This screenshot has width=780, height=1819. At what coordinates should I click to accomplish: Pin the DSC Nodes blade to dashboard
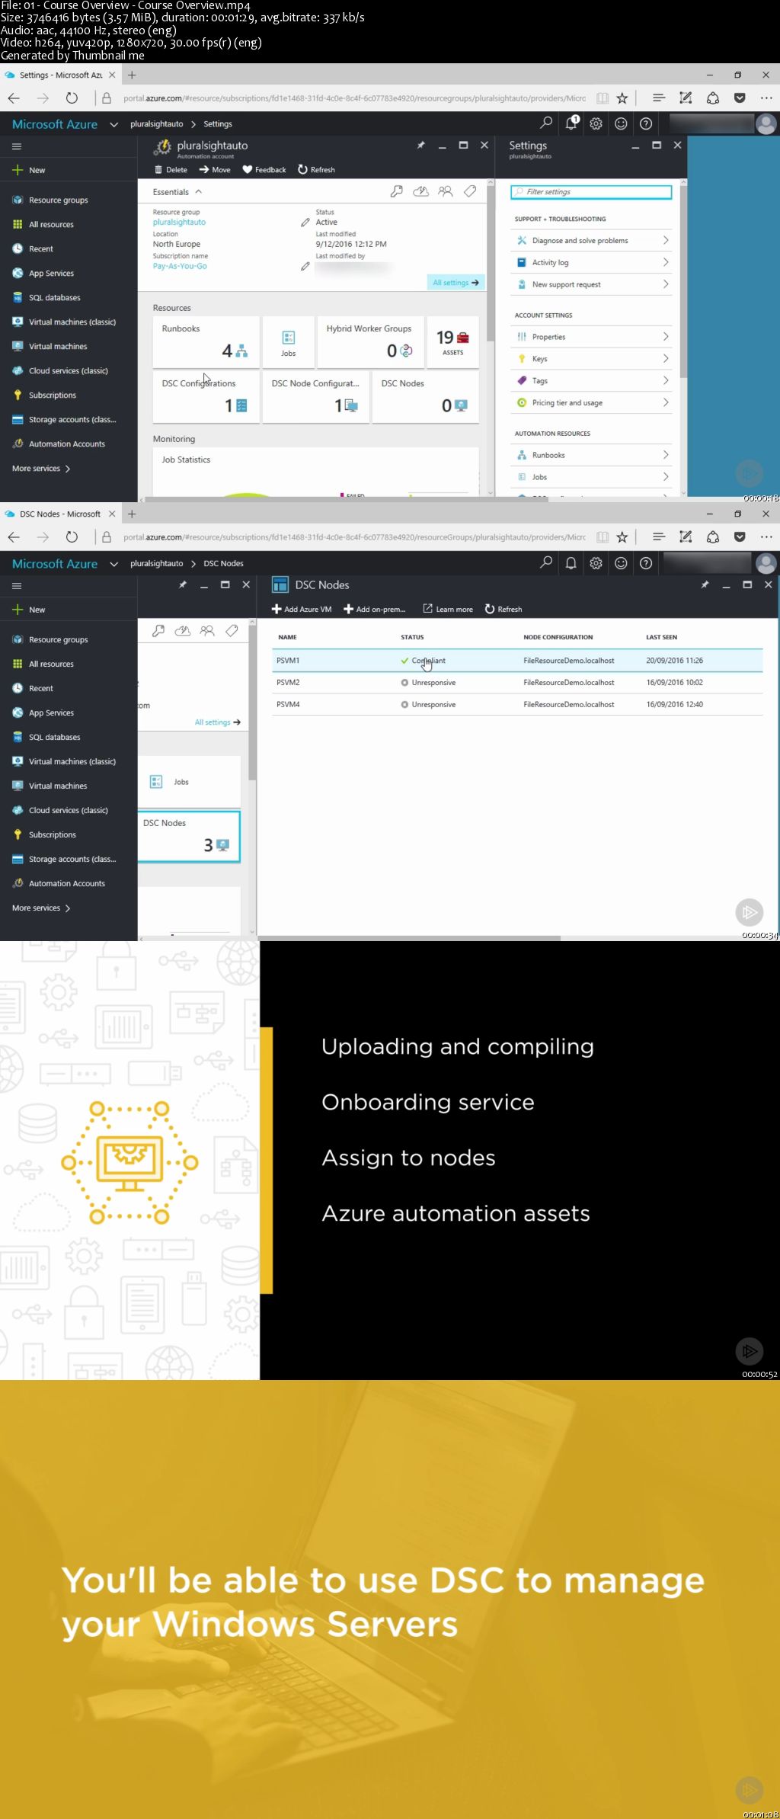(705, 584)
